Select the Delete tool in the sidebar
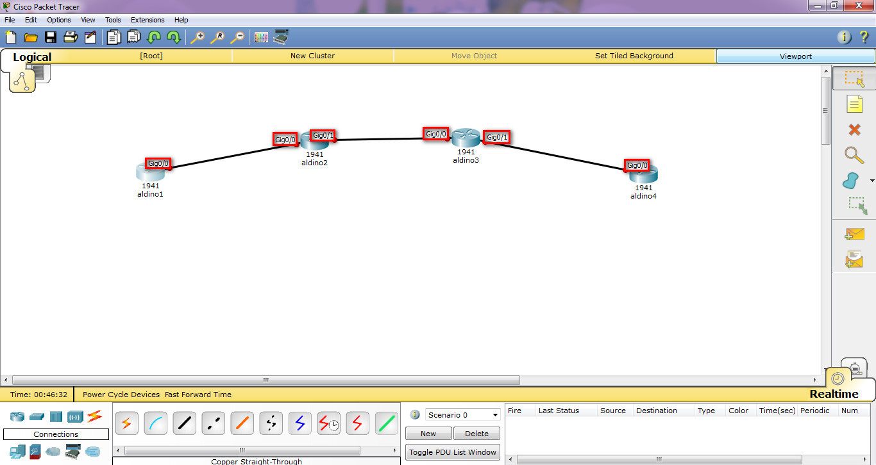876x465 pixels. click(854, 130)
